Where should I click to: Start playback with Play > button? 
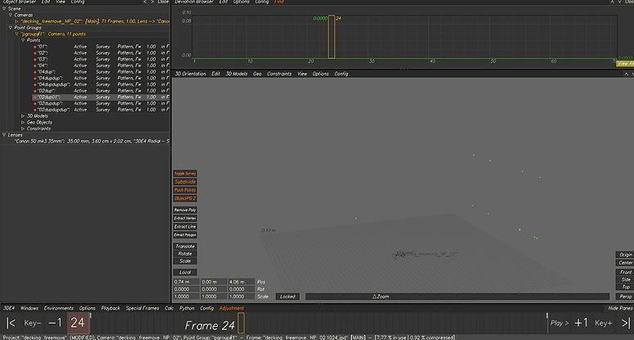tap(559, 323)
